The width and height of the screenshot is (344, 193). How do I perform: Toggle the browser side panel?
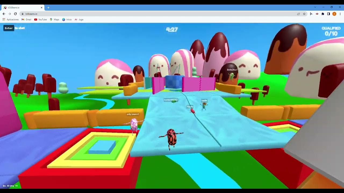coord(328,14)
